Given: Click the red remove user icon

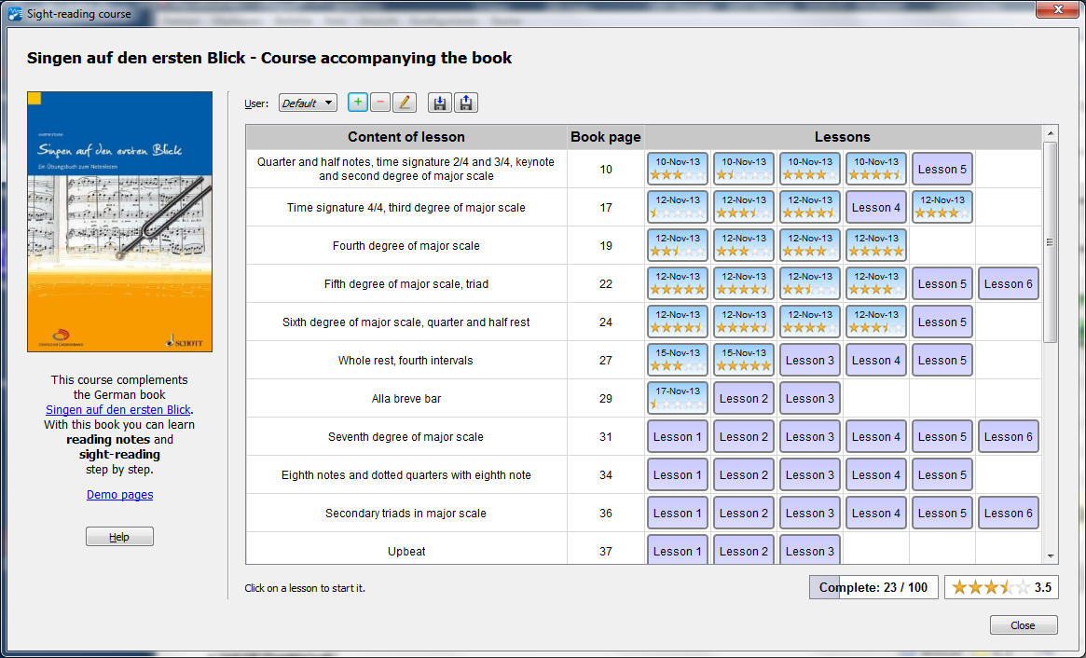Looking at the screenshot, I should tap(380, 103).
